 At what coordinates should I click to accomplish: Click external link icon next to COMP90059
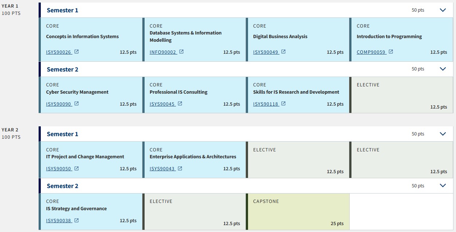(391, 52)
